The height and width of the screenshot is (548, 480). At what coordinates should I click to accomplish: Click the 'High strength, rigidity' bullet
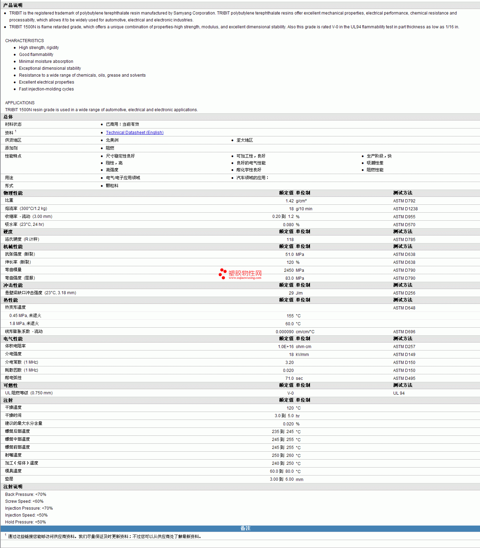[39, 48]
